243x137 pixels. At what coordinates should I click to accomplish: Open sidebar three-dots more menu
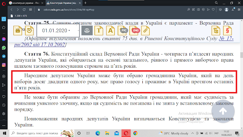tap(4, 126)
